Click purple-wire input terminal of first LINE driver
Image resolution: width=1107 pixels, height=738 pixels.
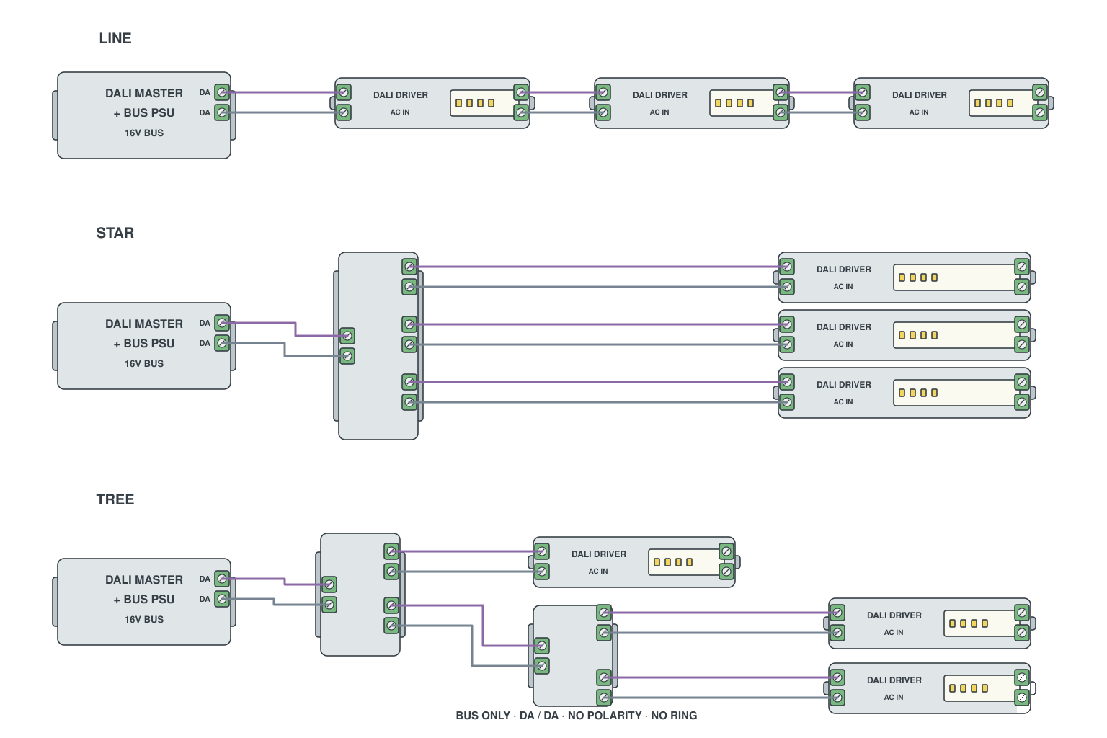coord(344,92)
